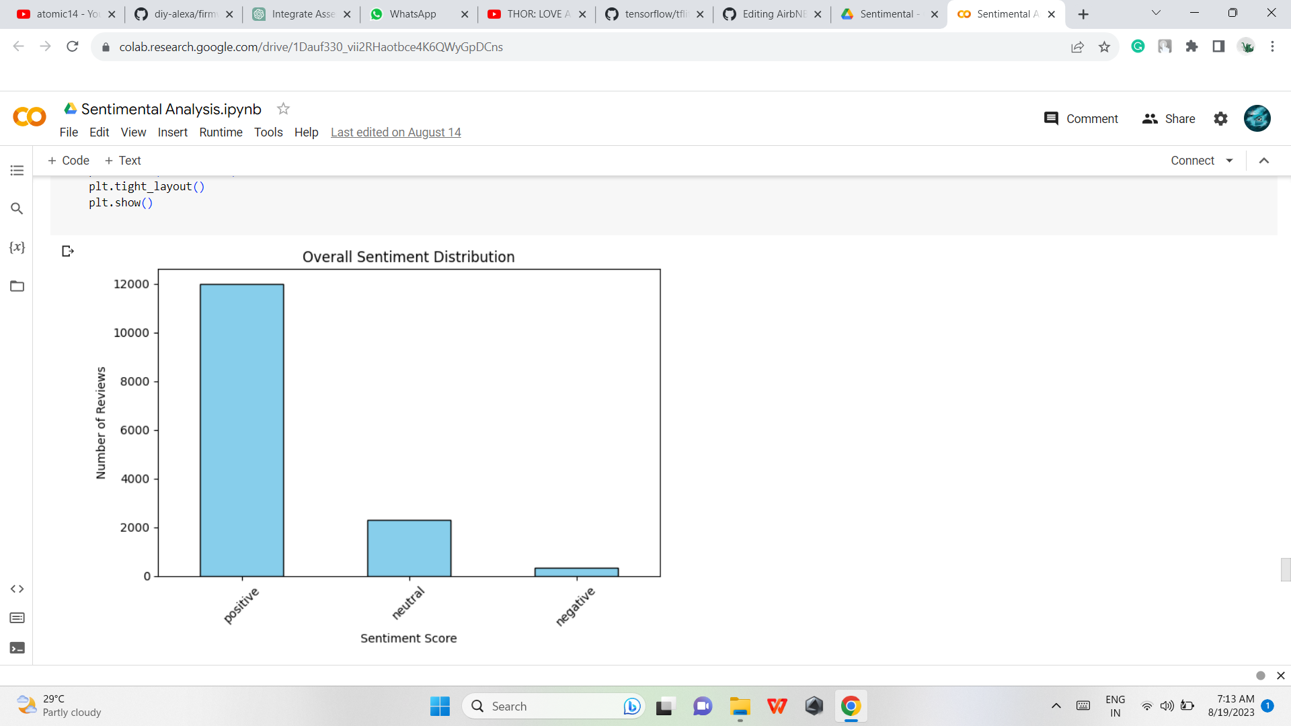
Task: Click the Colab CO logo
Action: pyautogui.click(x=29, y=116)
